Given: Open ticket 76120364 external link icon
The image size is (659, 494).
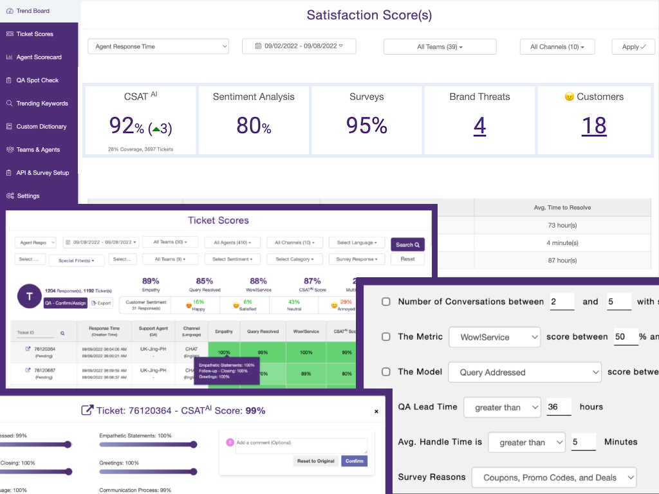Looking at the screenshot, I should [28, 349].
